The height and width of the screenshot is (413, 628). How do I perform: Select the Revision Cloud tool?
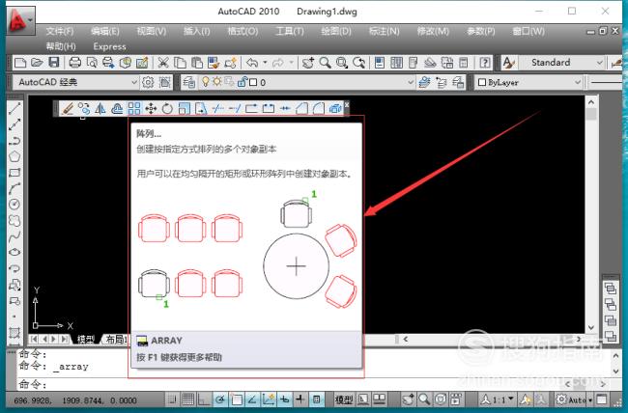(14, 220)
